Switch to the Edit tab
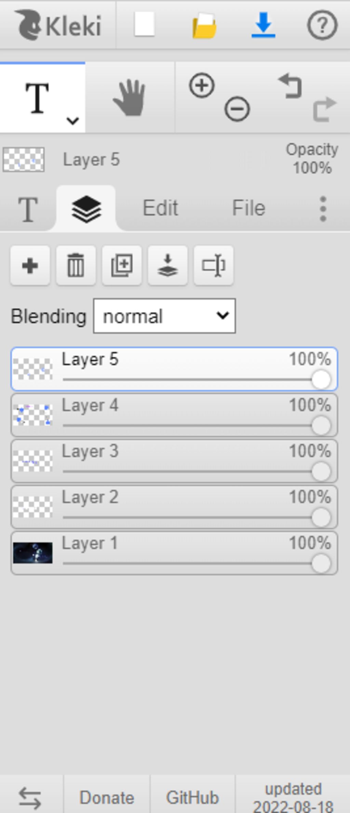The height and width of the screenshot is (813, 350). tap(160, 208)
